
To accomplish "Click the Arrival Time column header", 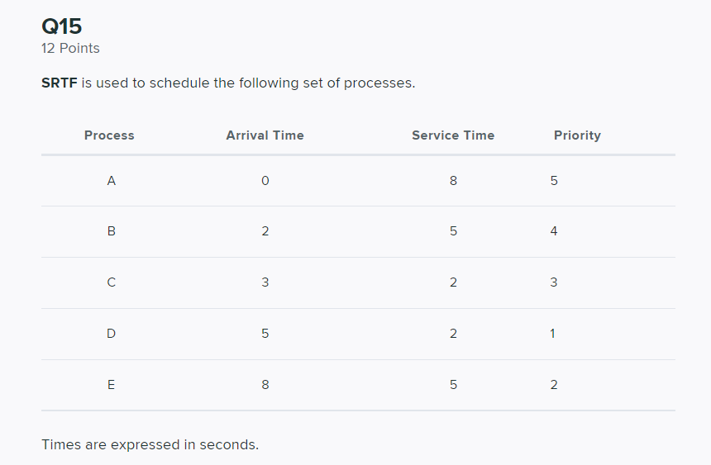I will (265, 135).
